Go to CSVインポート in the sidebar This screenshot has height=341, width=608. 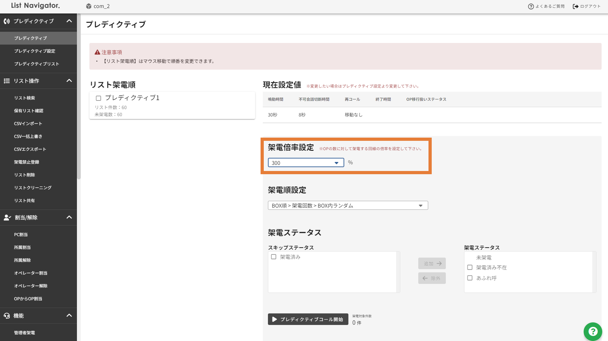(x=28, y=124)
